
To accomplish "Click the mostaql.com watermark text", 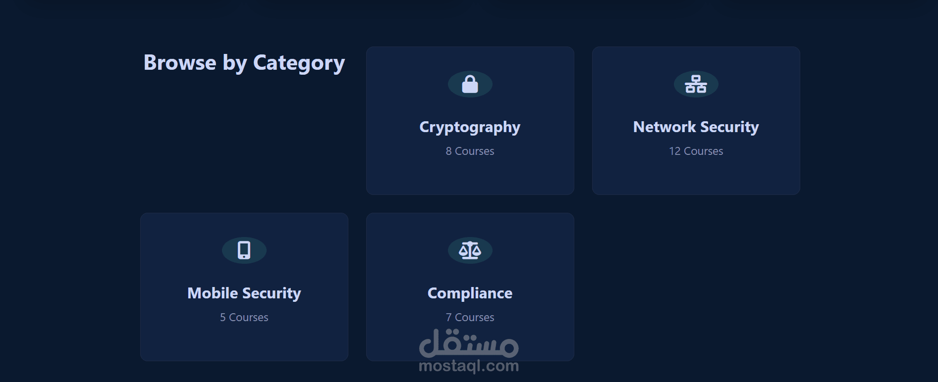I will [x=469, y=366].
